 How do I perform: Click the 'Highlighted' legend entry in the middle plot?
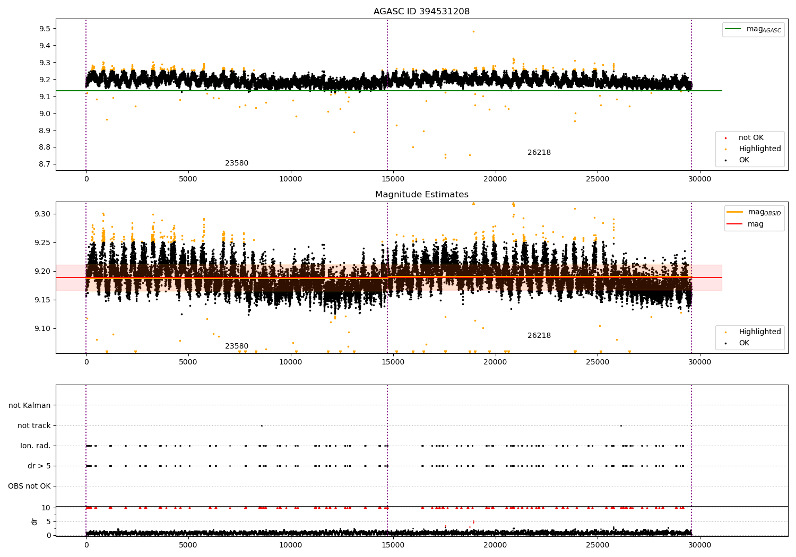[759, 332]
